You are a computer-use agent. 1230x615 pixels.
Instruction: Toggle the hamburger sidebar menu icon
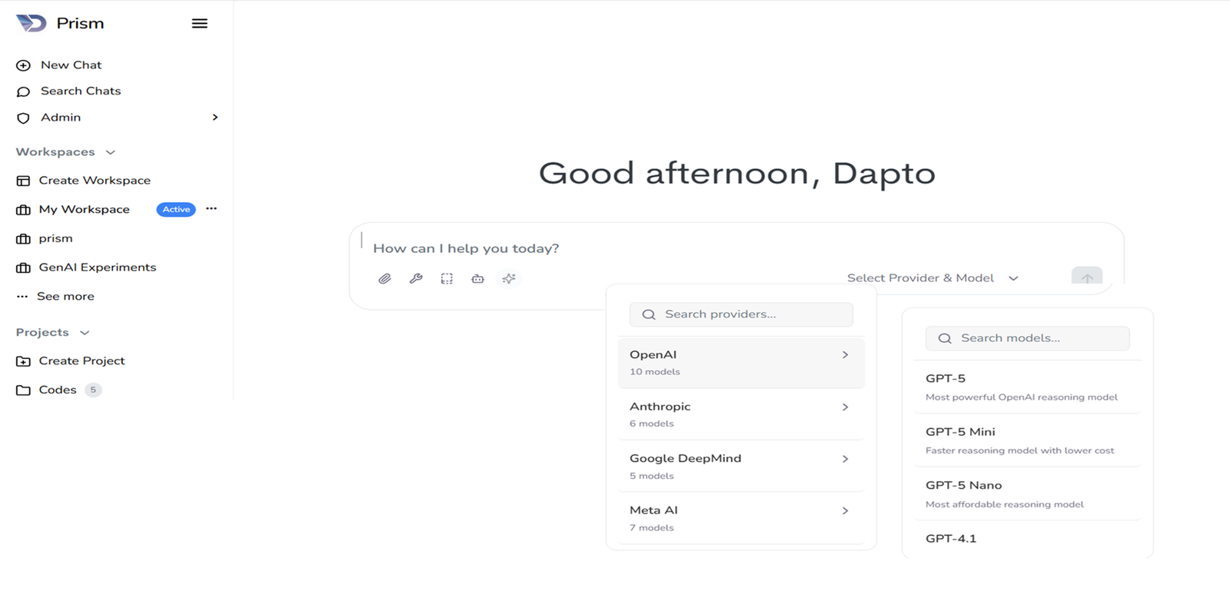click(199, 23)
